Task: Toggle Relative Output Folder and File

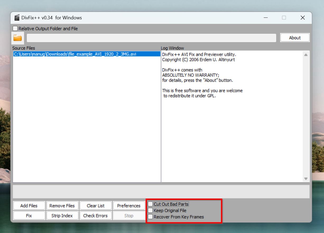Action: pos(15,28)
